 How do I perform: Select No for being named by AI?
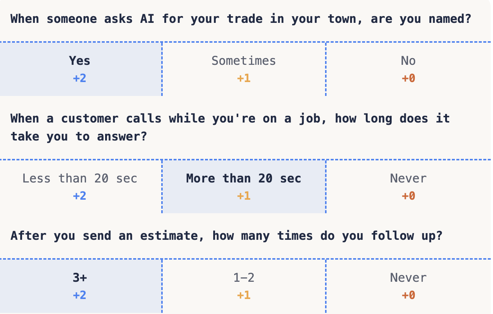click(x=408, y=69)
